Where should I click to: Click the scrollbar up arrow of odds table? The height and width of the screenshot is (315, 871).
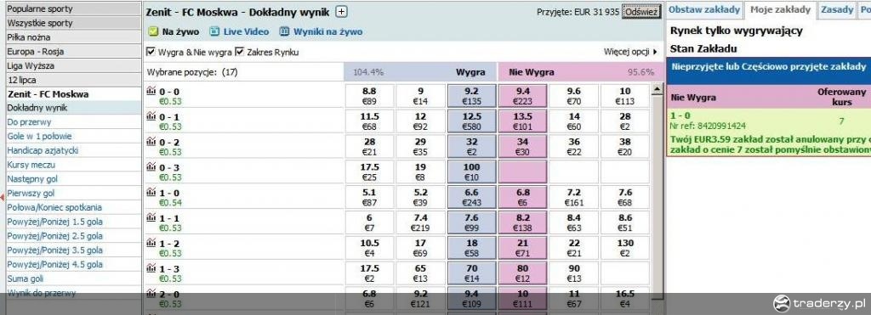pos(658,89)
